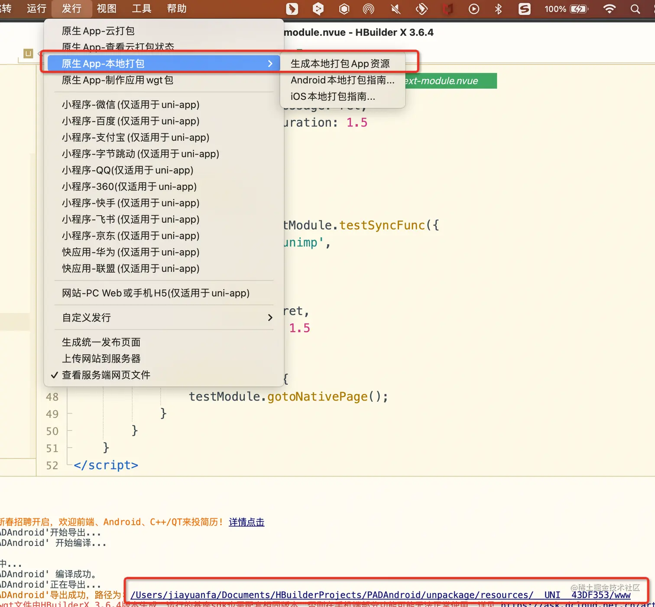
Task: Publish to 小程序-QQ
Action: (x=164, y=171)
